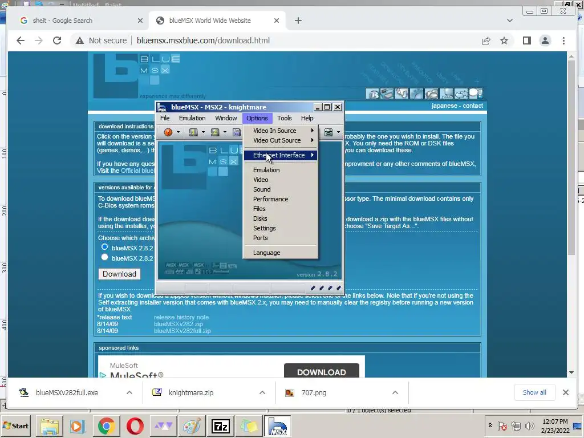Click the blueMSX taskbar icon
Image resolution: width=584 pixels, height=438 pixels.
pyautogui.click(x=278, y=426)
